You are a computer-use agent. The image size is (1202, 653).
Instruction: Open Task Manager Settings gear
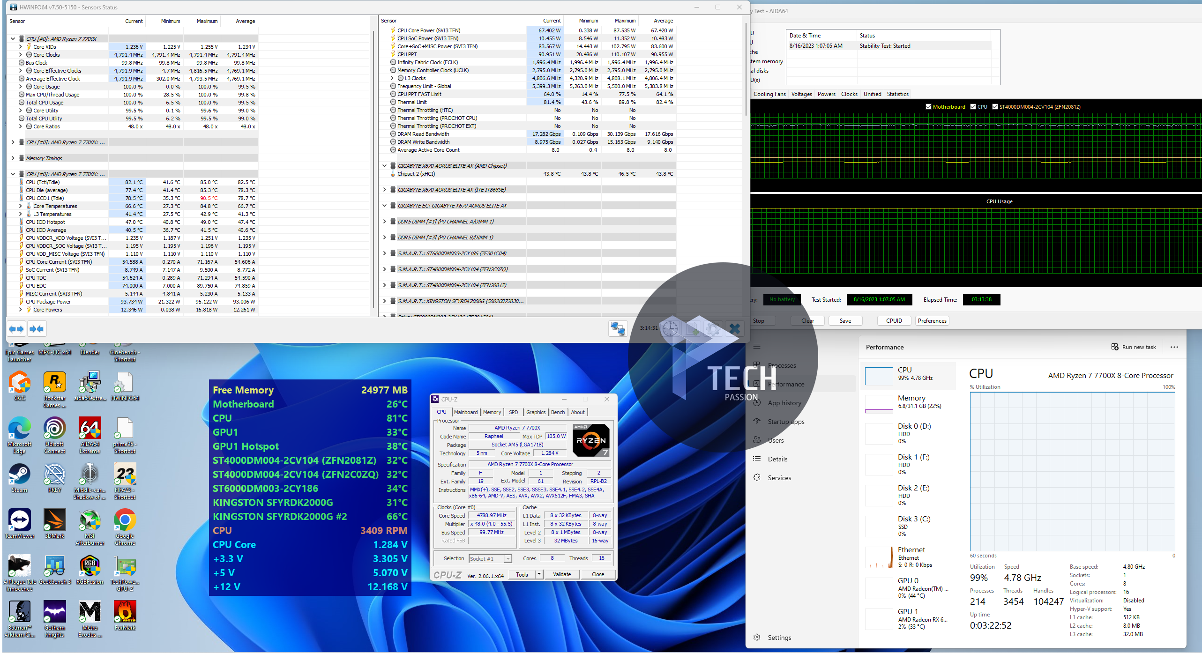point(757,638)
